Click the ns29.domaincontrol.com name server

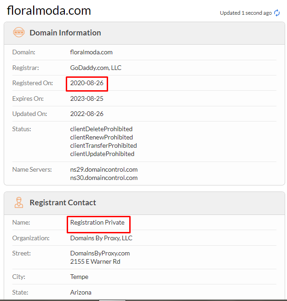[x=104, y=170]
